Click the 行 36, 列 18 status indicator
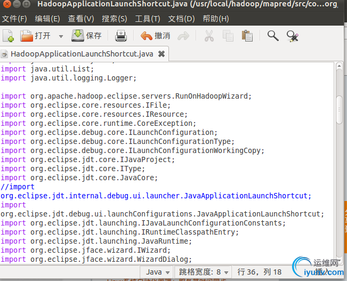Screen dimensions: 347x281 (x=260, y=272)
